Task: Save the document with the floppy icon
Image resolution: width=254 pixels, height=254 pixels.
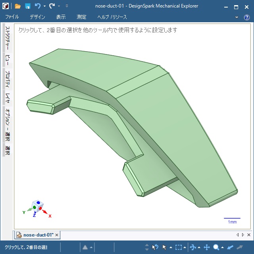Action: (x=28, y=6)
